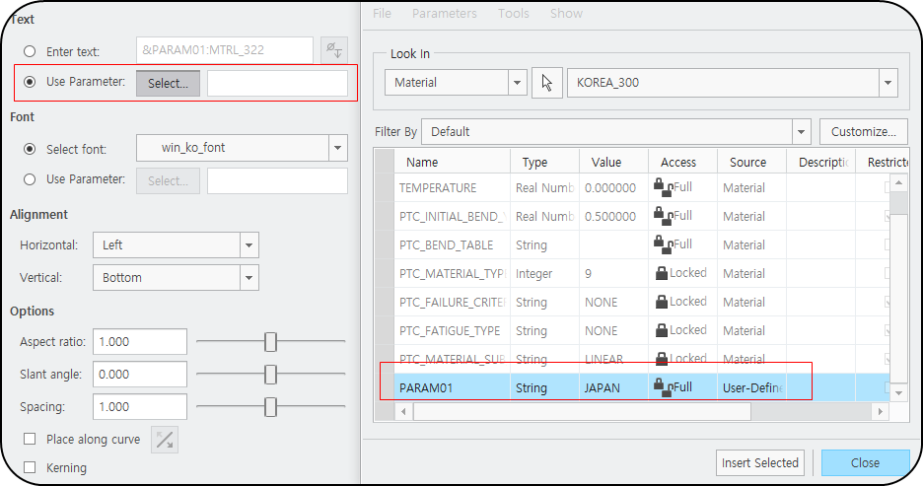The image size is (923, 486).
Task: Click the Access column header
Action: 682,162
